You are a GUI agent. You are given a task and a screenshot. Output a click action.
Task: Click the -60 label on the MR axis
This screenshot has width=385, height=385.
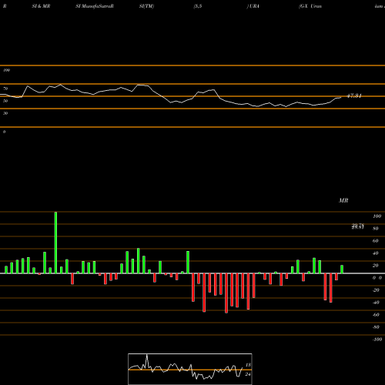pos(376,315)
